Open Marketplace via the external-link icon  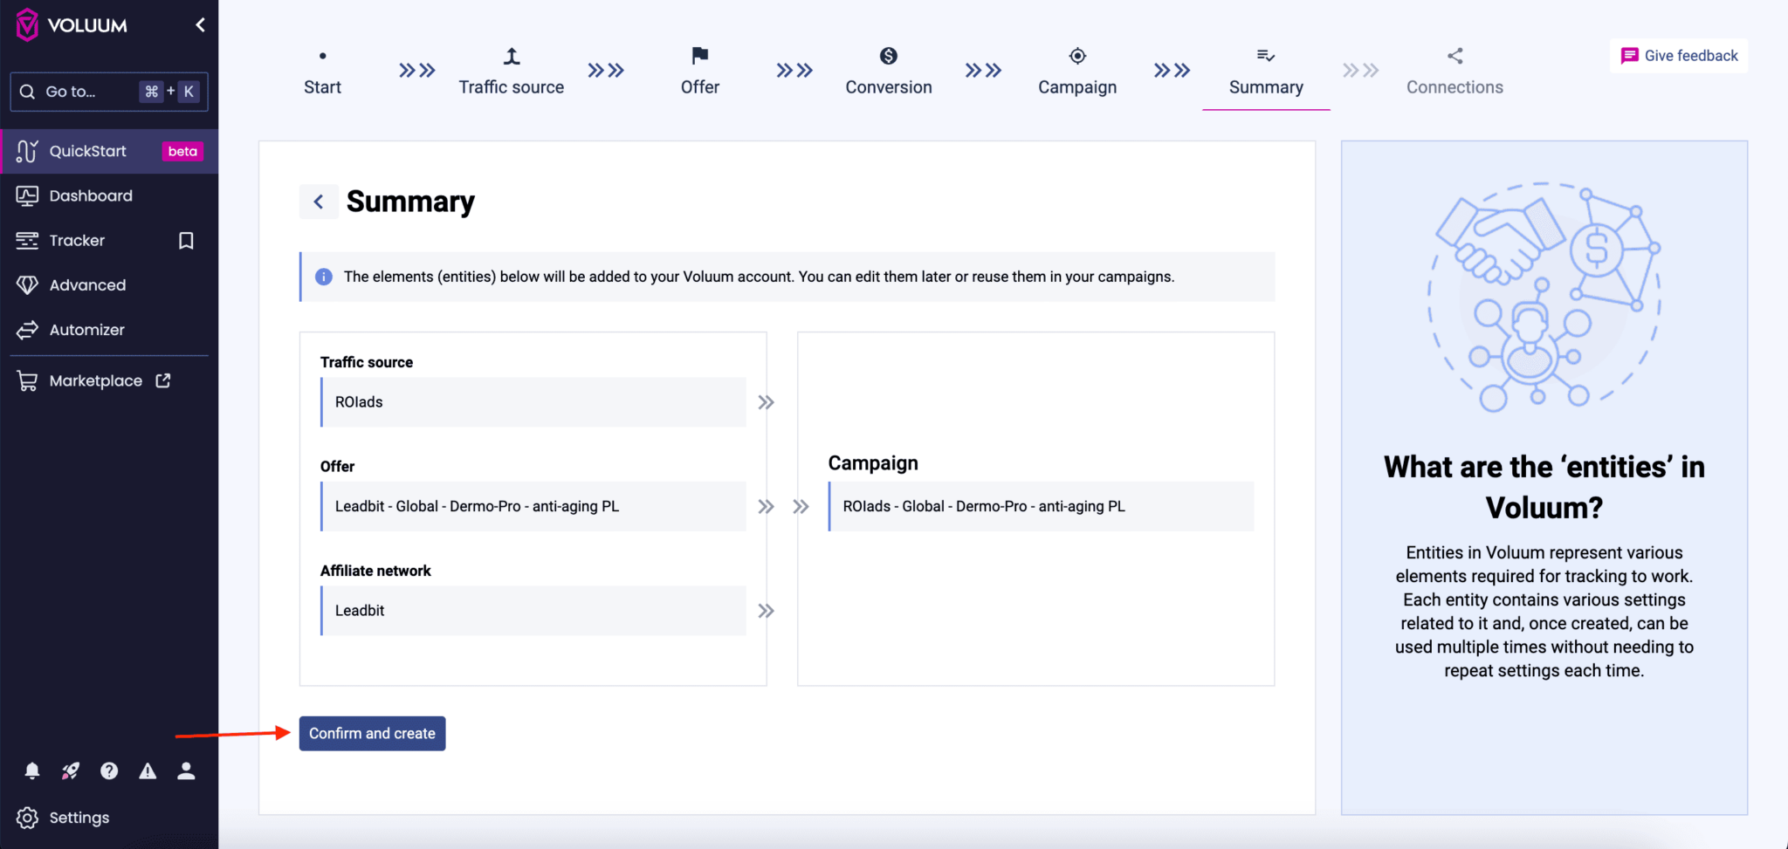[163, 380]
